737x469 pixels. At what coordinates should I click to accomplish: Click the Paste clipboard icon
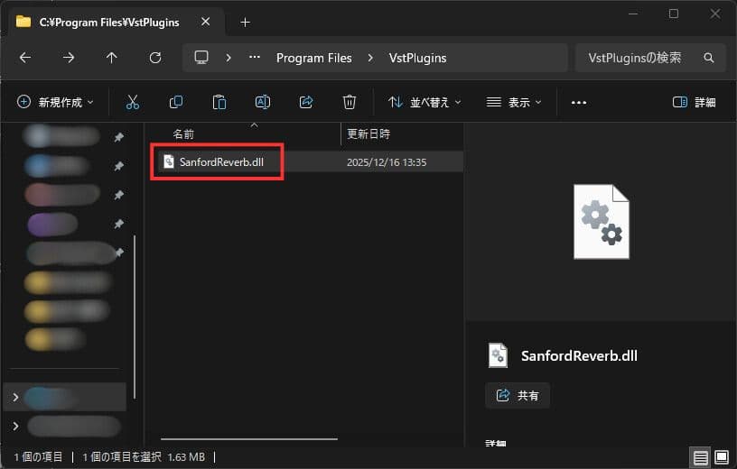coord(219,102)
